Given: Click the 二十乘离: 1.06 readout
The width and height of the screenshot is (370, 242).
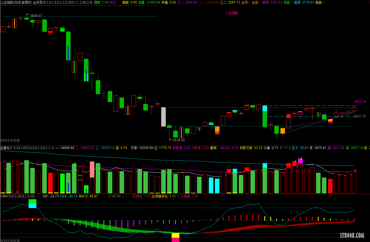Looking at the screenshot, I should (188, 196).
